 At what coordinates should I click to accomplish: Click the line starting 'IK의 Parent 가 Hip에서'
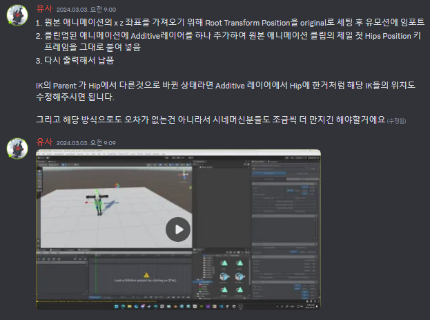coord(226,86)
